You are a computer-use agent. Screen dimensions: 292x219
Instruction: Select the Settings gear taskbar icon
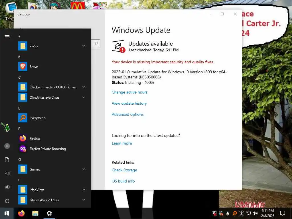(49, 213)
